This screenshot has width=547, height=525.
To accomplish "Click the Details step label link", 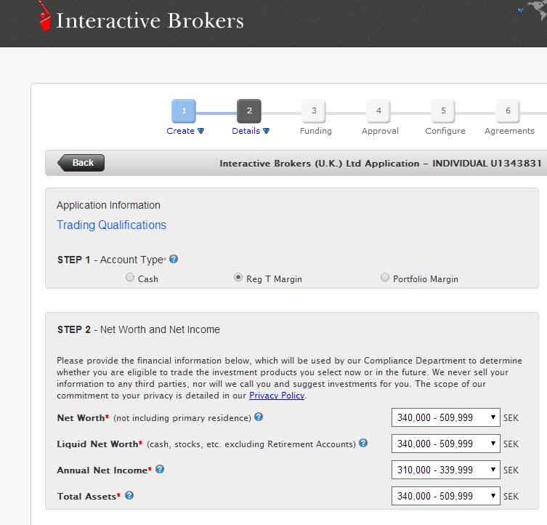I will pyautogui.click(x=246, y=131).
